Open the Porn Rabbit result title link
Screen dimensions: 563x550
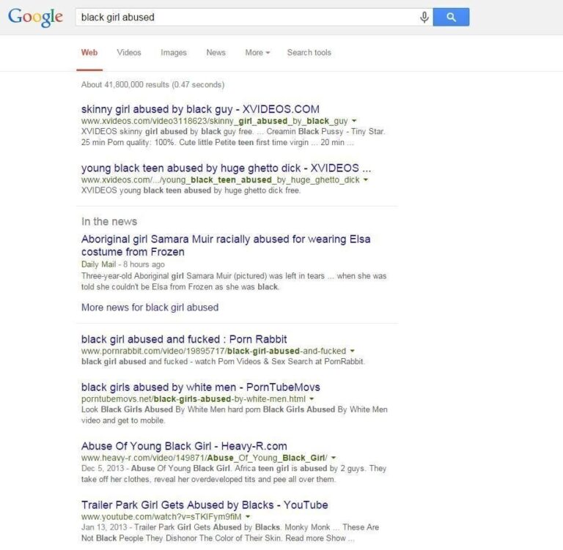coord(184,339)
